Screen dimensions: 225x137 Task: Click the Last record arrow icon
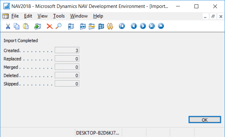tap(152, 27)
